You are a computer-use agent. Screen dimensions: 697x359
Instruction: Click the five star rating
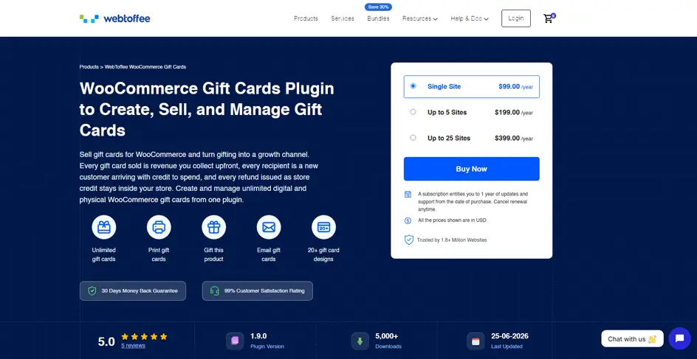[x=144, y=336]
